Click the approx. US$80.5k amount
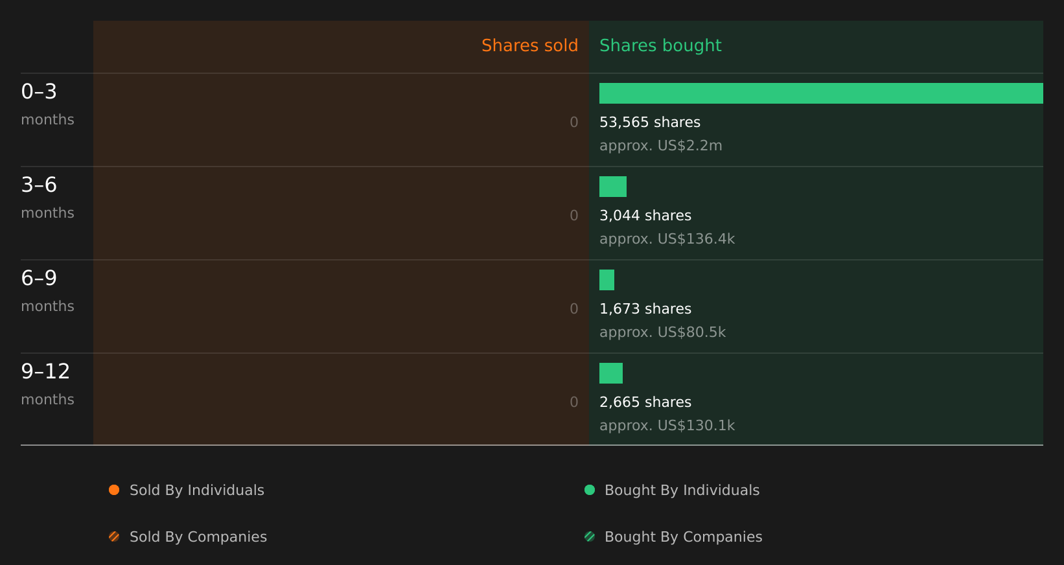 point(663,332)
